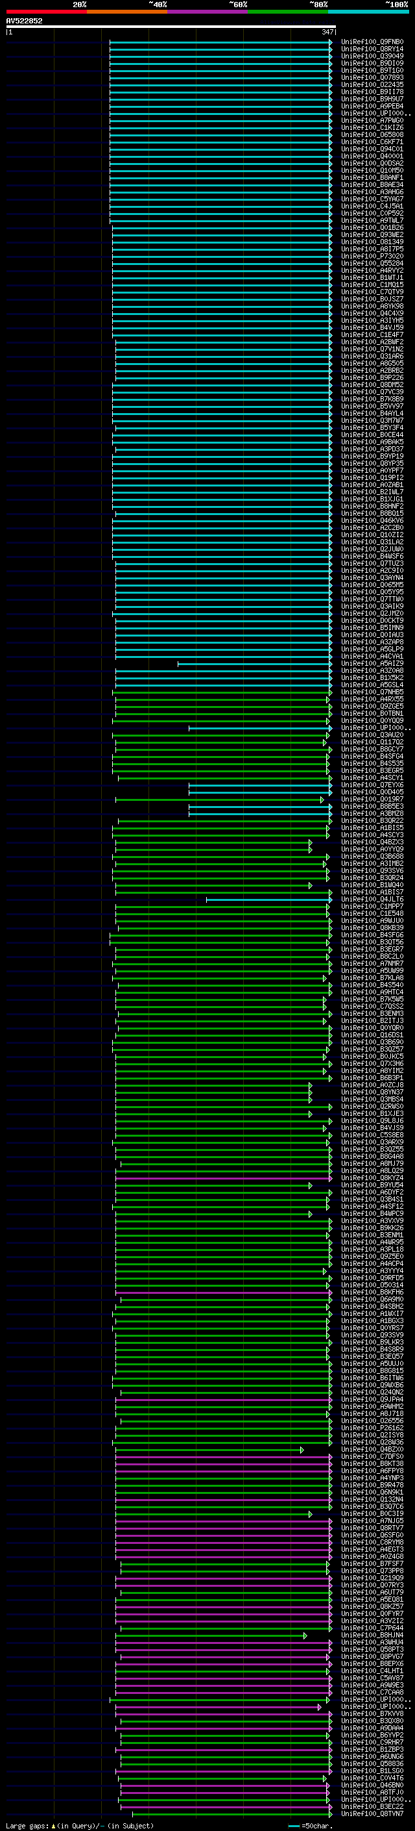The width and height of the screenshot is (415, 1831).
Task: Click hit label UniRef100_B8B5E3
Action: [372, 806]
